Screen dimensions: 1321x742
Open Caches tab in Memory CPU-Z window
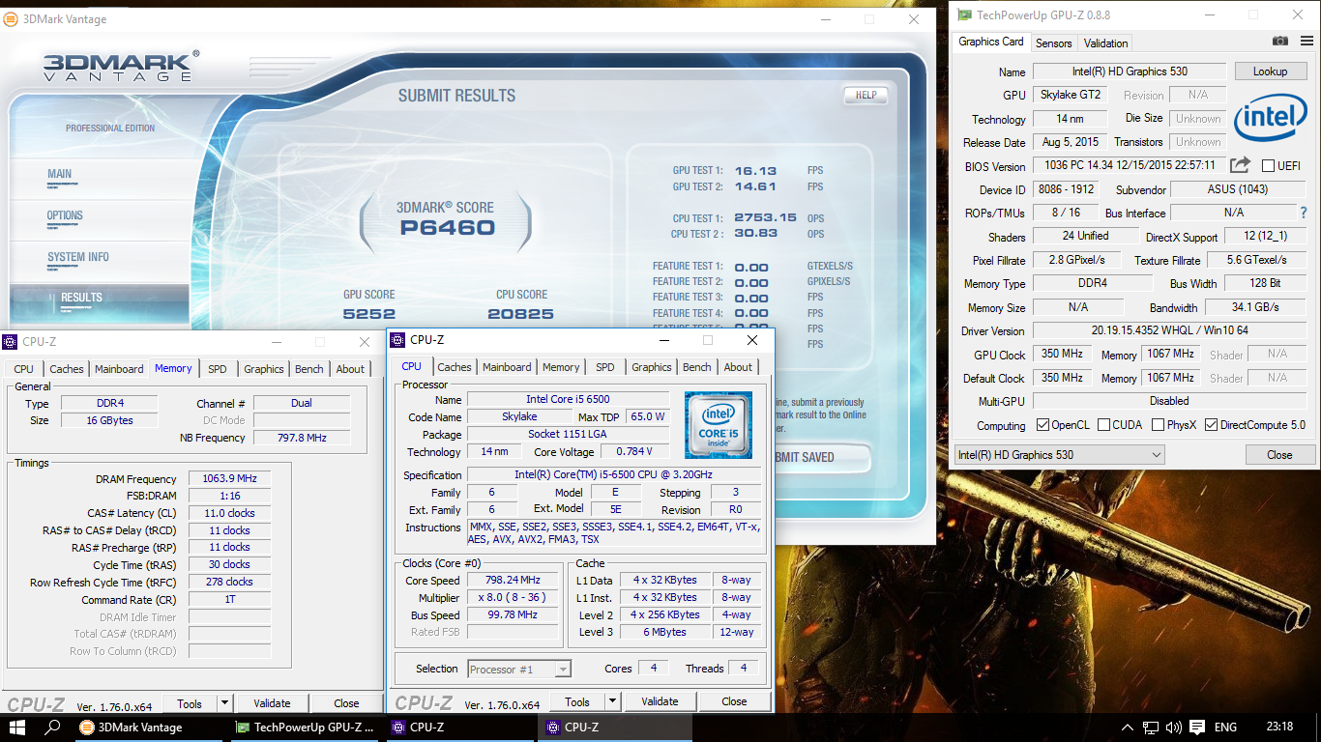[67, 369]
